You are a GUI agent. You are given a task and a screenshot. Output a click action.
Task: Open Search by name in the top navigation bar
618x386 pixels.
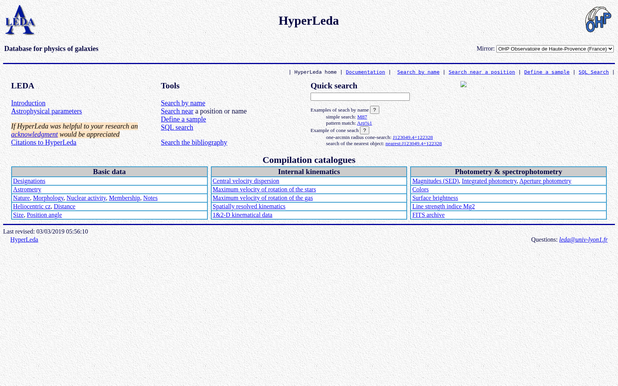[418, 72]
